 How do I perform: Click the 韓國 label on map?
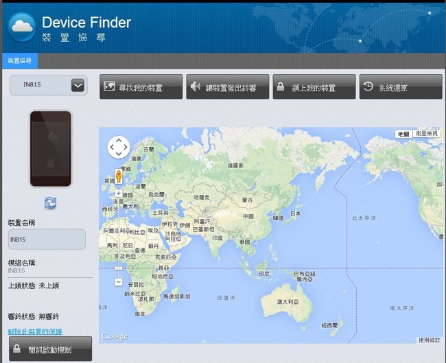coord(278,218)
